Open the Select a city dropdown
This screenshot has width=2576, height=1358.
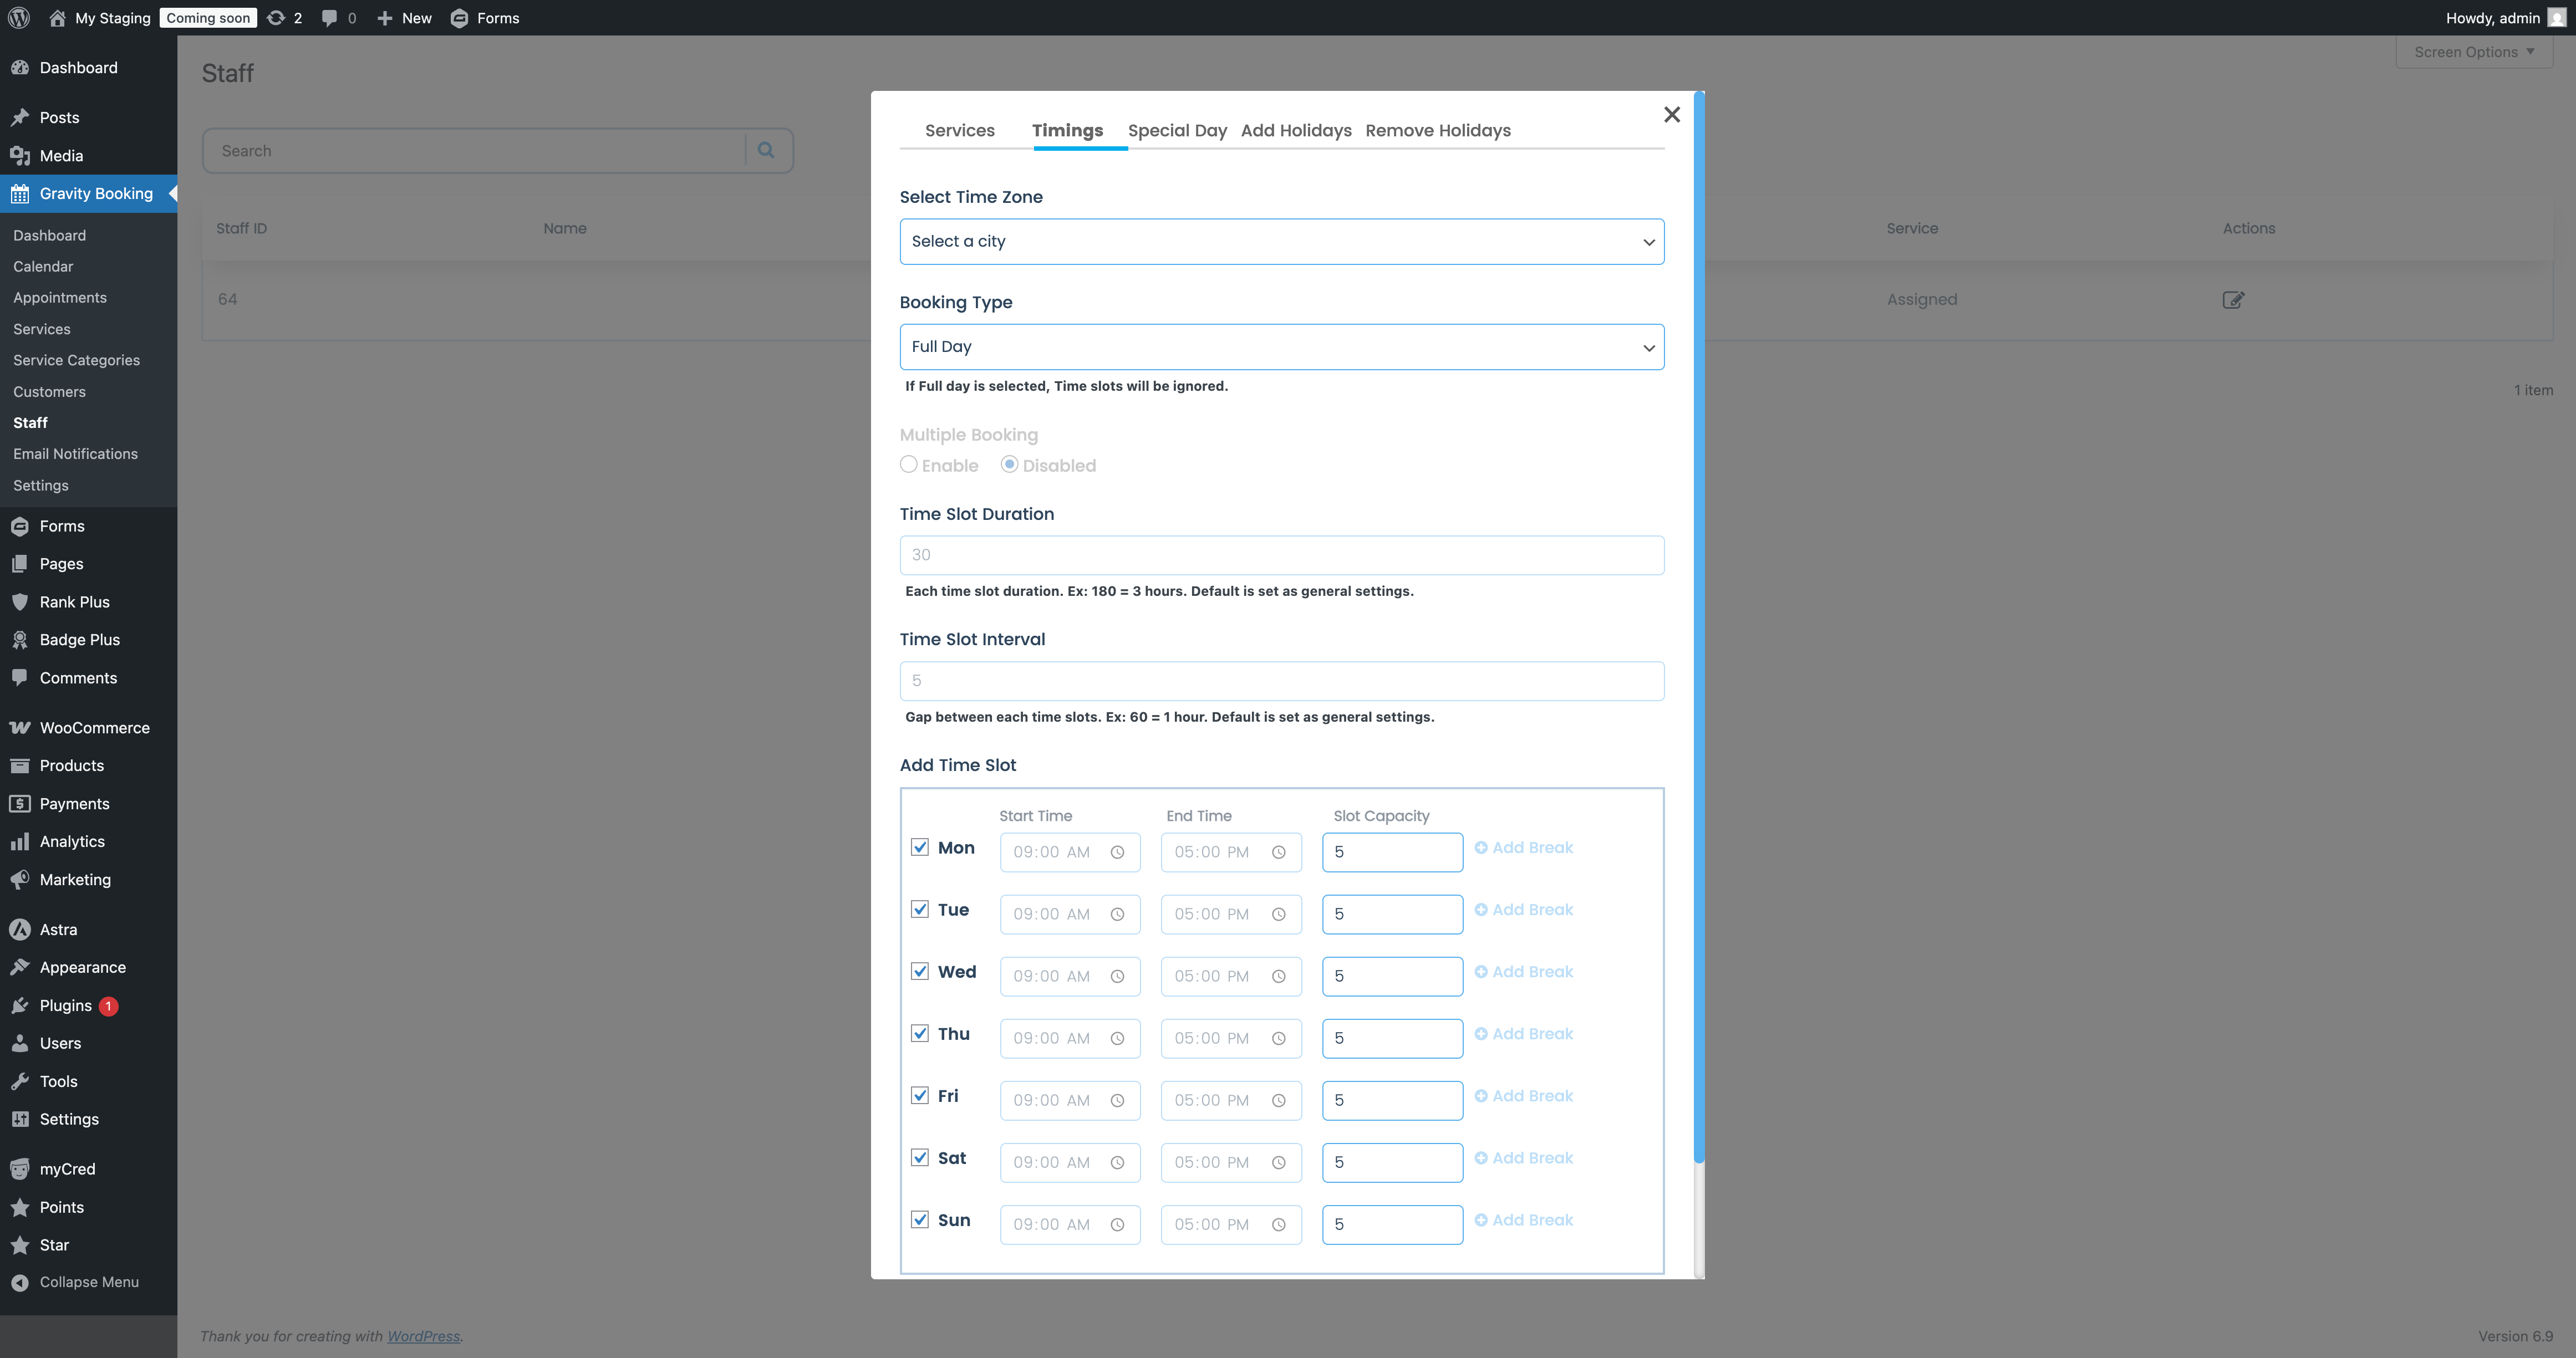pos(1281,241)
